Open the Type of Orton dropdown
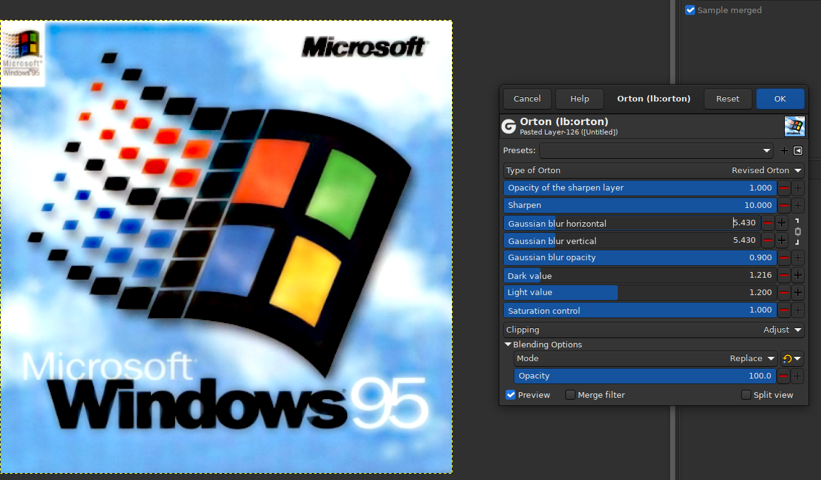 coord(653,171)
